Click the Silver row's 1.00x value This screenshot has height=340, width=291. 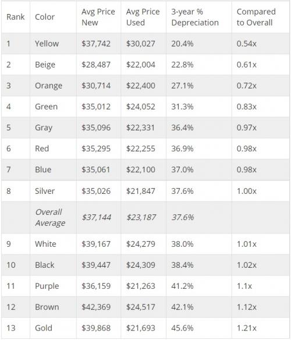[x=247, y=191]
